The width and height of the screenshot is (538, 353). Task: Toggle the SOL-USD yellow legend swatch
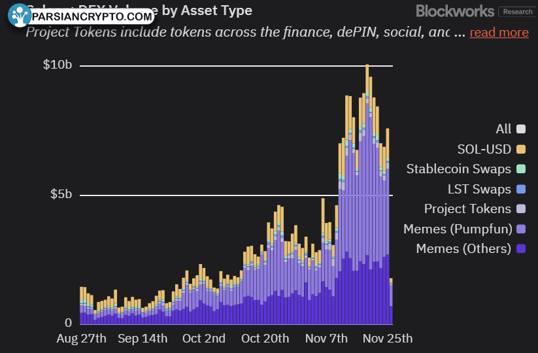click(x=521, y=149)
